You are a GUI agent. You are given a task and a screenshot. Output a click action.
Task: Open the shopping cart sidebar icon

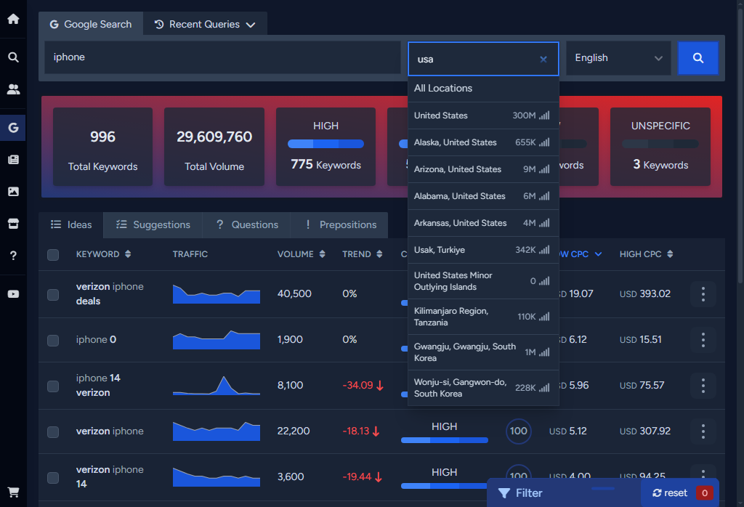13,492
